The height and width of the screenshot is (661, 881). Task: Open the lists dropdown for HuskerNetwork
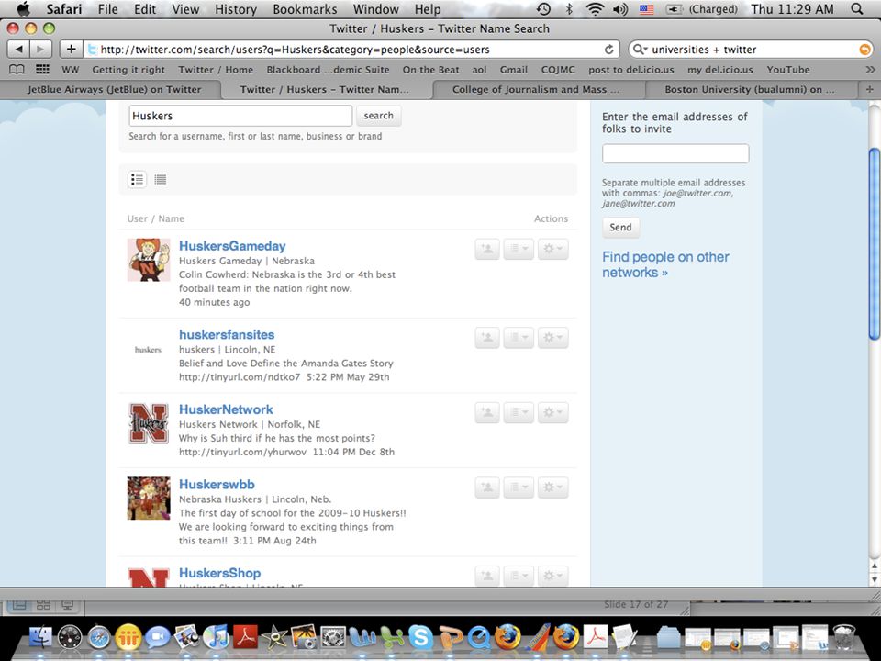(x=518, y=412)
